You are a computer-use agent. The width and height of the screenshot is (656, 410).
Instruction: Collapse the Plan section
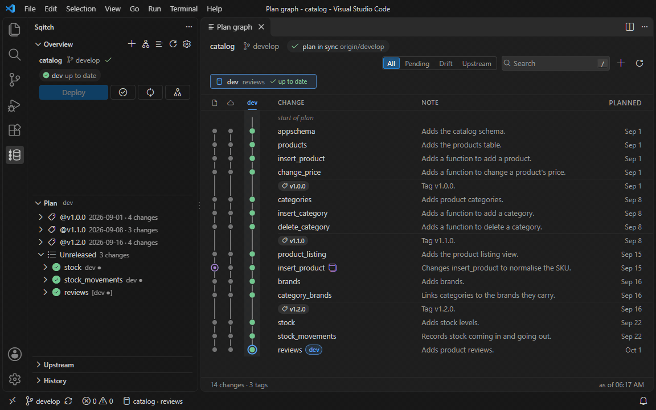click(38, 203)
